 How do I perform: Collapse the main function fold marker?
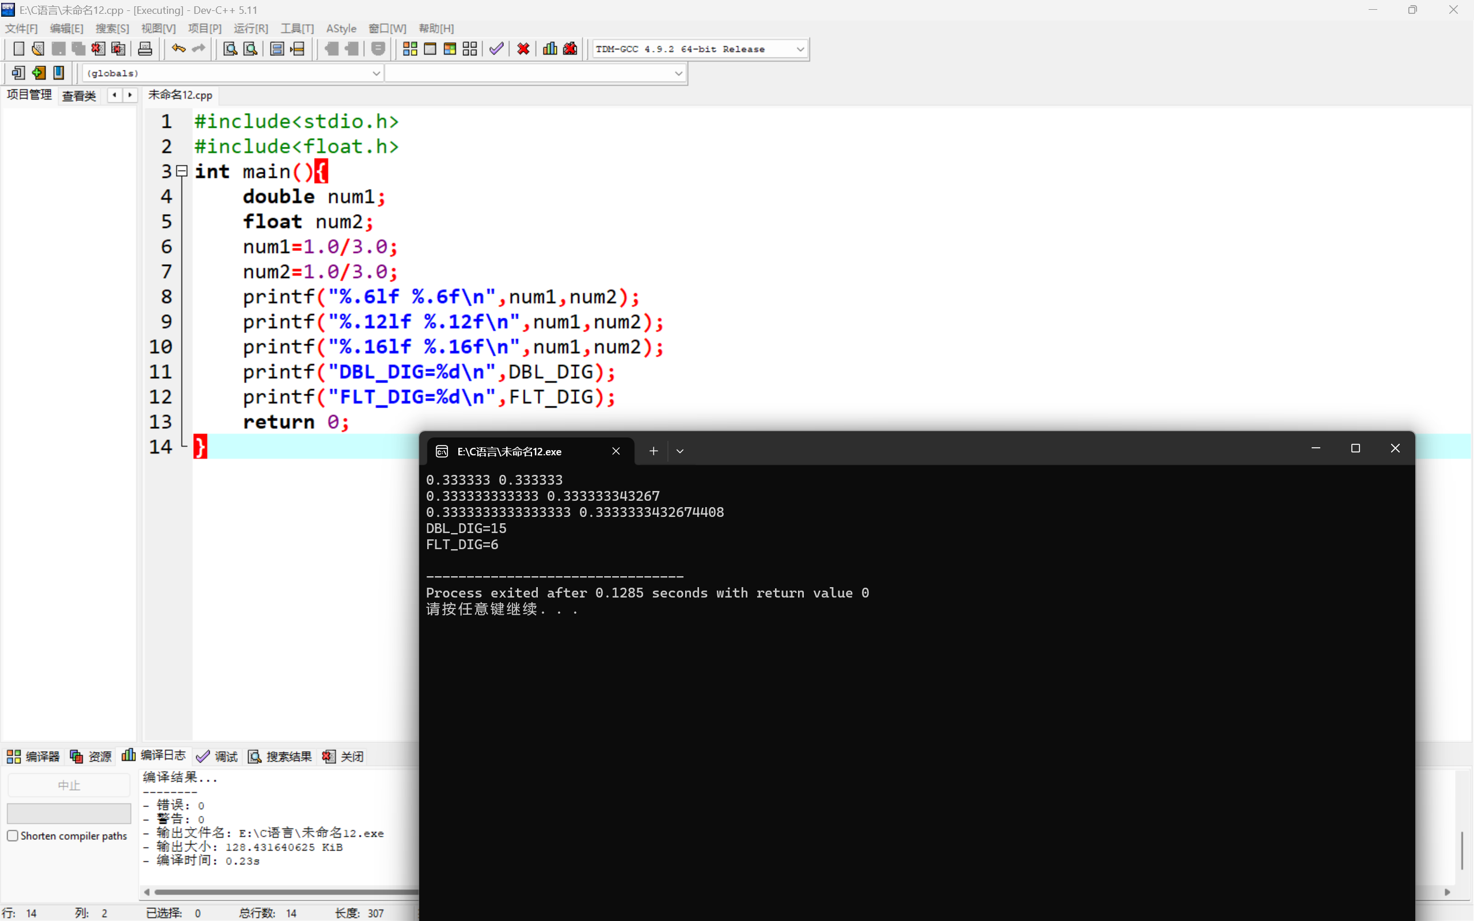pyautogui.click(x=181, y=172)
